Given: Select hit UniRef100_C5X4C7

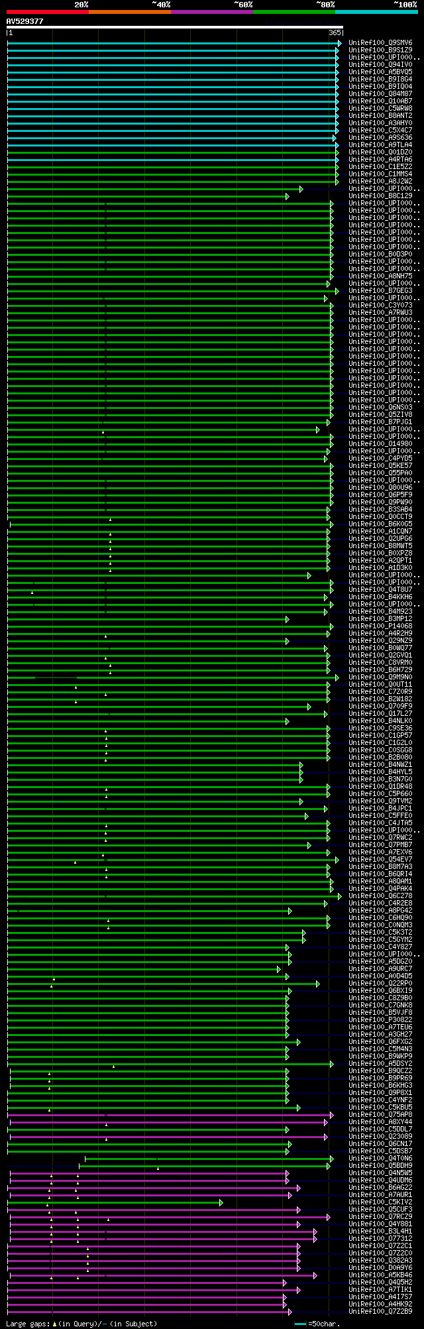Looking at the screenshot, I should click(380, 131).
